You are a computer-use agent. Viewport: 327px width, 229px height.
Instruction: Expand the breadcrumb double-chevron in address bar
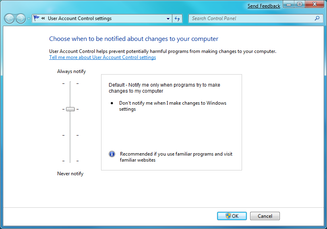click(43, 18)
